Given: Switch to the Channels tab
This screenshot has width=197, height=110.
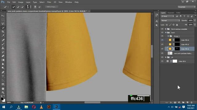Looking at the screenshot, I should point(171,13).
